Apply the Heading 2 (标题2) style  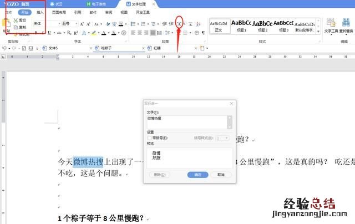tap(262, 26)
